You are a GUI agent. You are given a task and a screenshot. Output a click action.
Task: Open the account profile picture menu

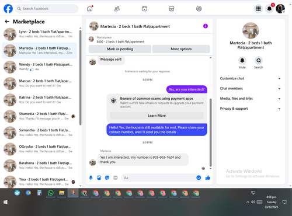[280, 9]
